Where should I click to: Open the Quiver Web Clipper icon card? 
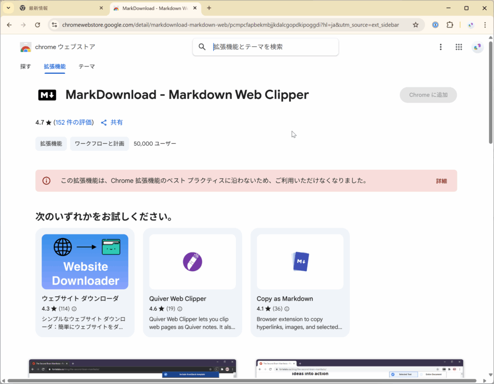pyautogui.click(x=192, y=262)
